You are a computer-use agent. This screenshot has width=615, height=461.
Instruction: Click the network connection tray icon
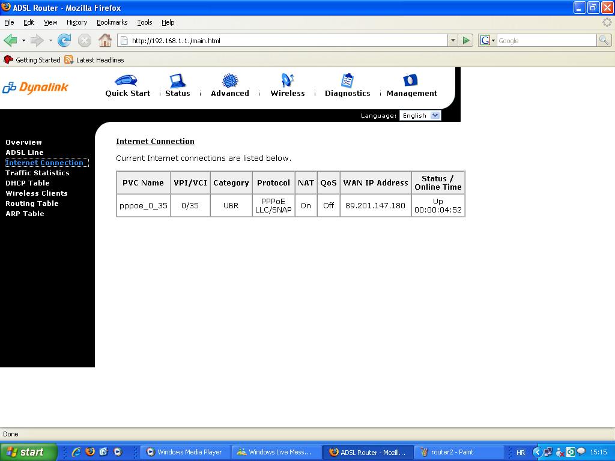[548, 452]
